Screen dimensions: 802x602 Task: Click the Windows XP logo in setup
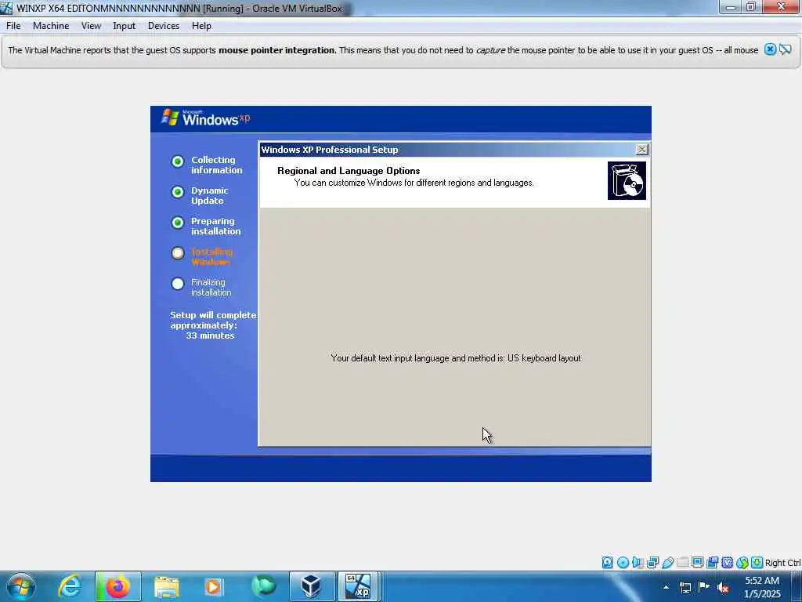pos(205,118)
